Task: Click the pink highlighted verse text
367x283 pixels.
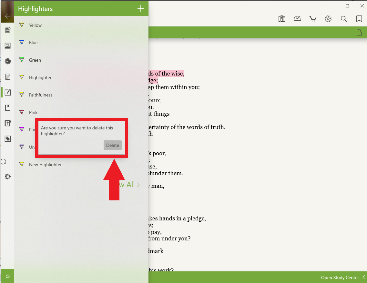Action: click(166, 74)
